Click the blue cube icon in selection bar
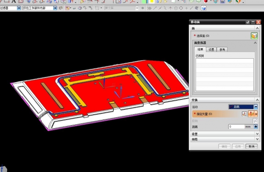 pos(204,8)
